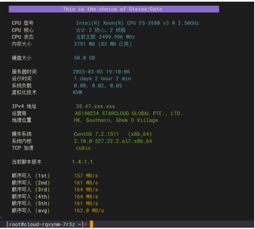Screen dimensions: 255x229
Task: Click the orange terminal cursor block
Action: coord(92,224)
